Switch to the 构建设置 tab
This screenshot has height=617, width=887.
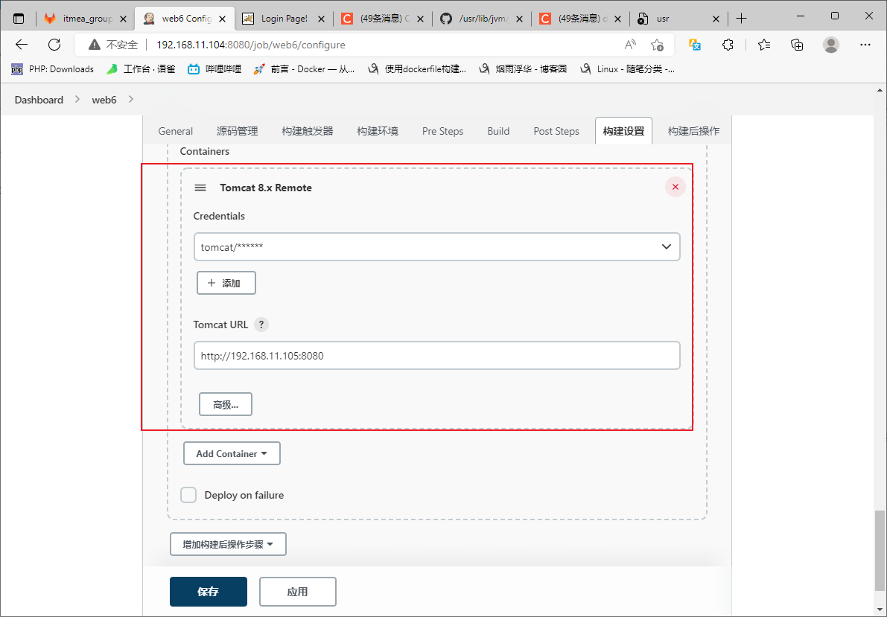(x=623, y=131)
